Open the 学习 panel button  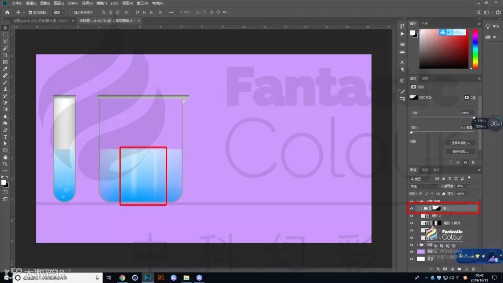pyautogui.click(x=492, y=26)
